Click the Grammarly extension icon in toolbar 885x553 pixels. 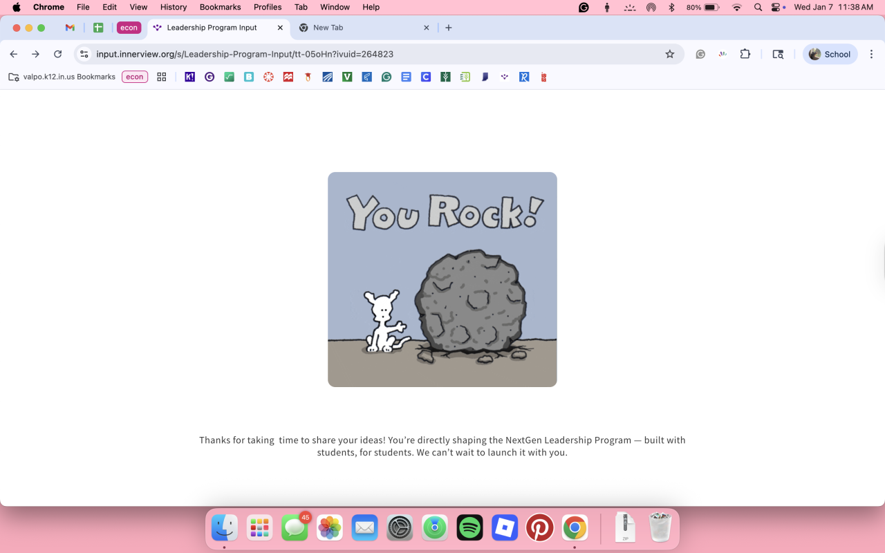700,54
